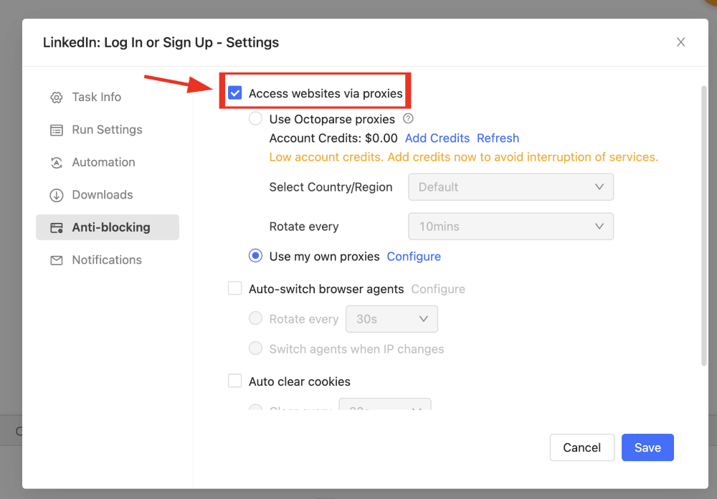Click the Automation sidebar icon

click(56, 163)
